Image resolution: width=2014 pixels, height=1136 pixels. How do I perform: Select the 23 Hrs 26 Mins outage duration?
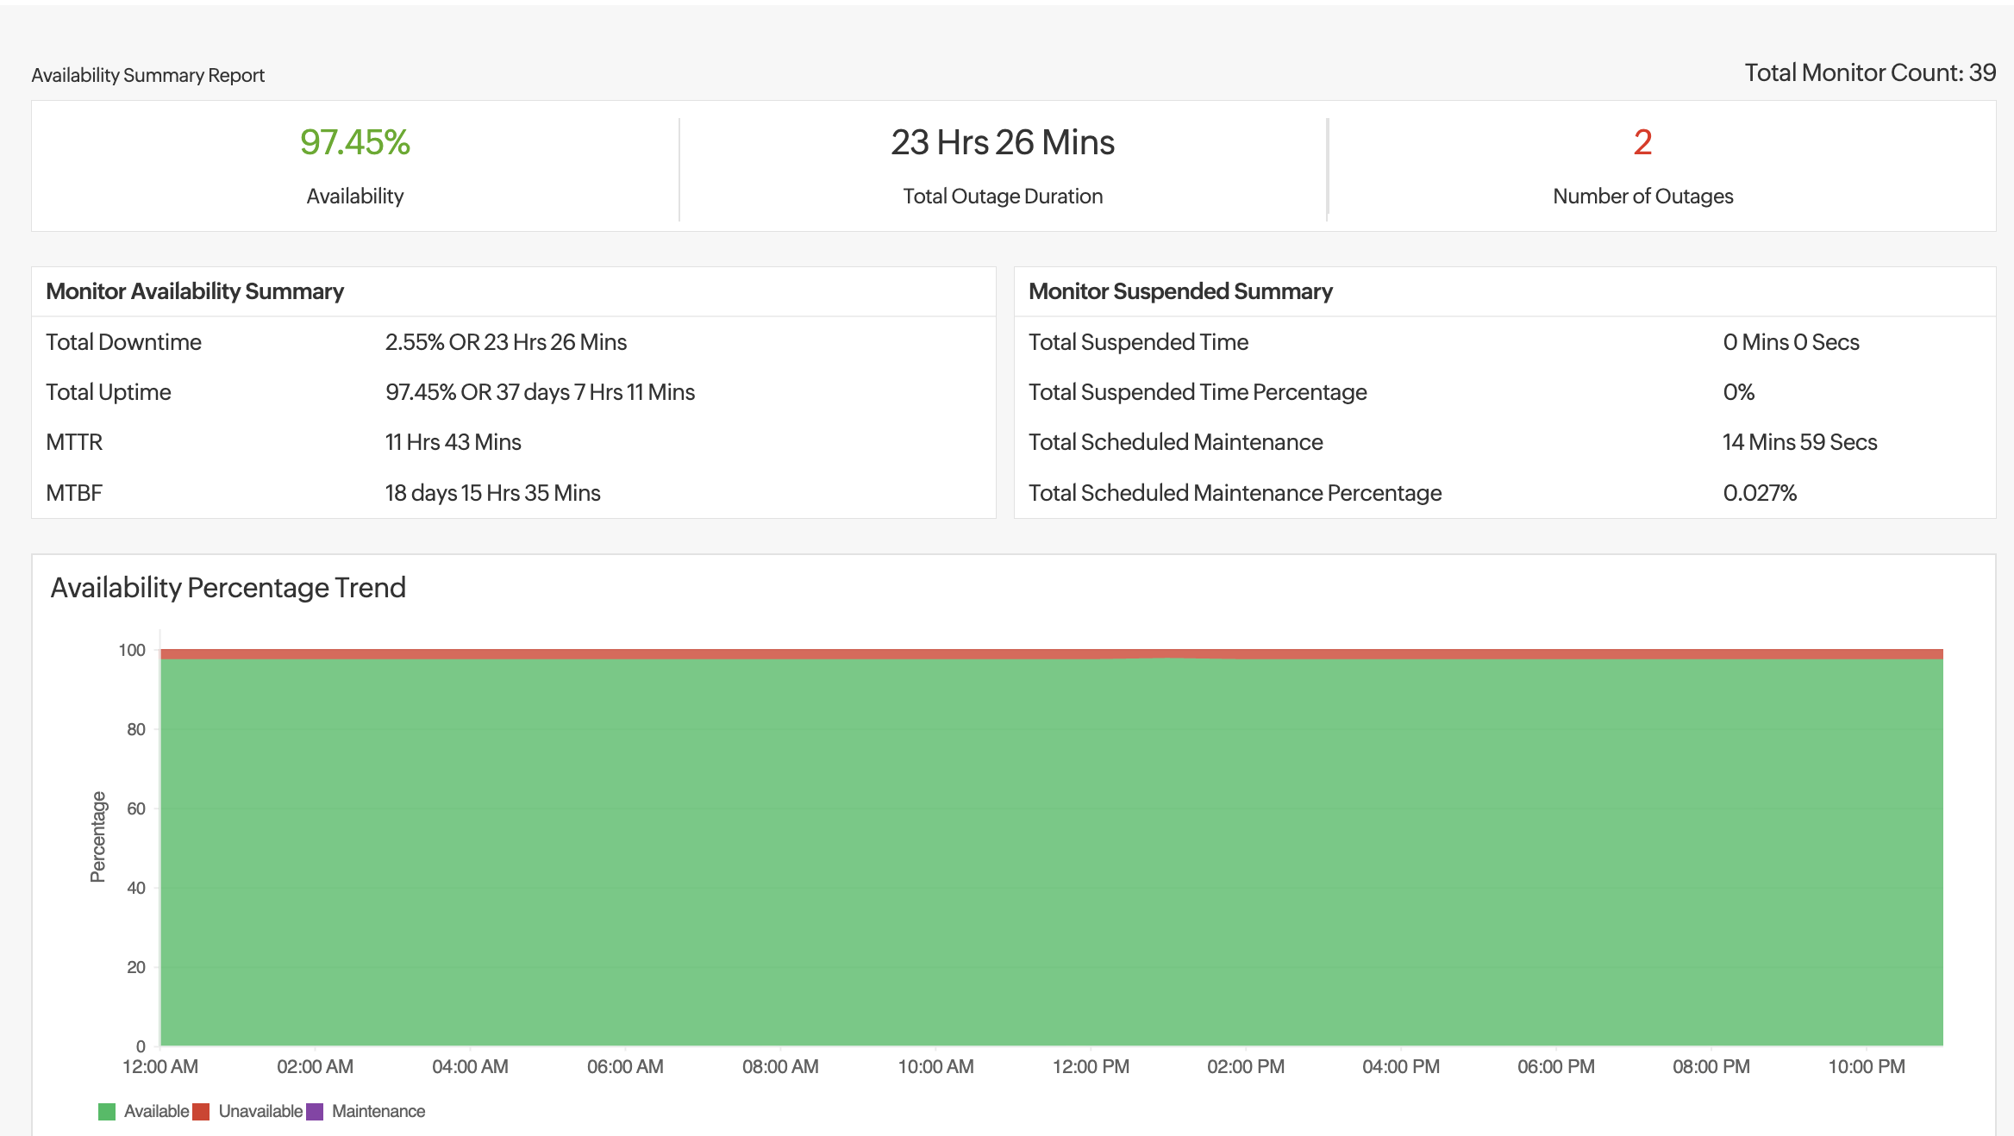point(1003,142)
